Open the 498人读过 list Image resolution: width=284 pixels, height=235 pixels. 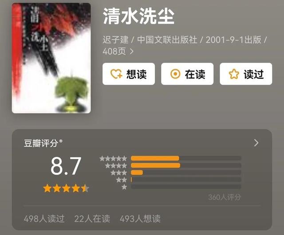tap(44, 219)
